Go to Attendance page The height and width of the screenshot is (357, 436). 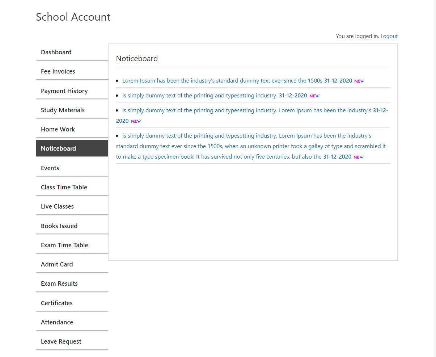[57, 322]
